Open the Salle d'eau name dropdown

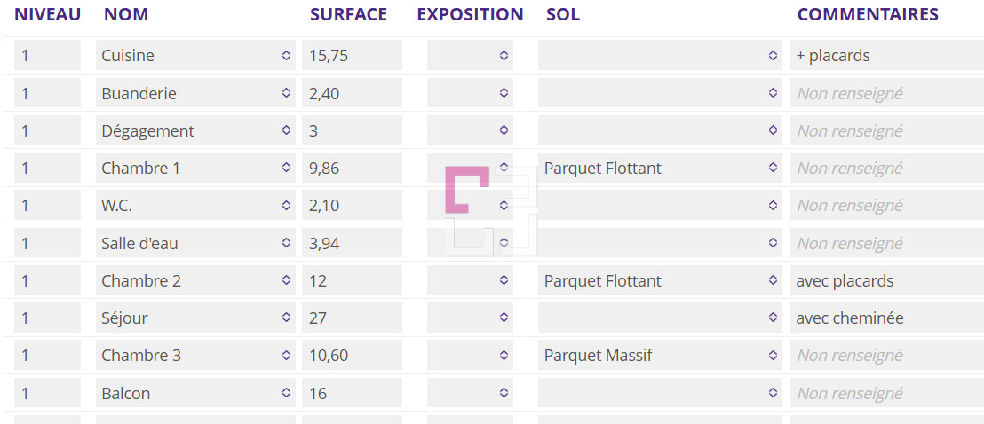[195, 243]
